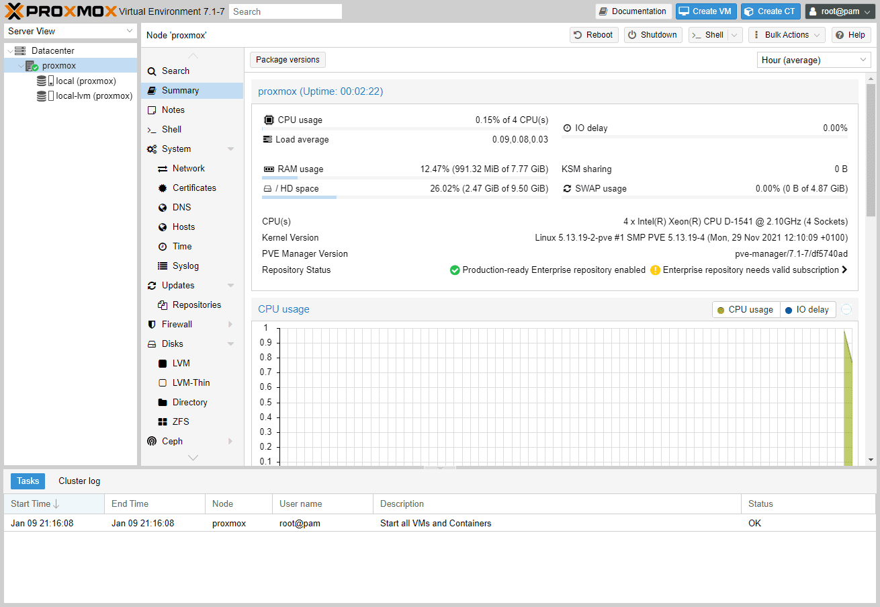880x607 pixels.
Task: Click the list icon next to Syslog
Action: 163,266
